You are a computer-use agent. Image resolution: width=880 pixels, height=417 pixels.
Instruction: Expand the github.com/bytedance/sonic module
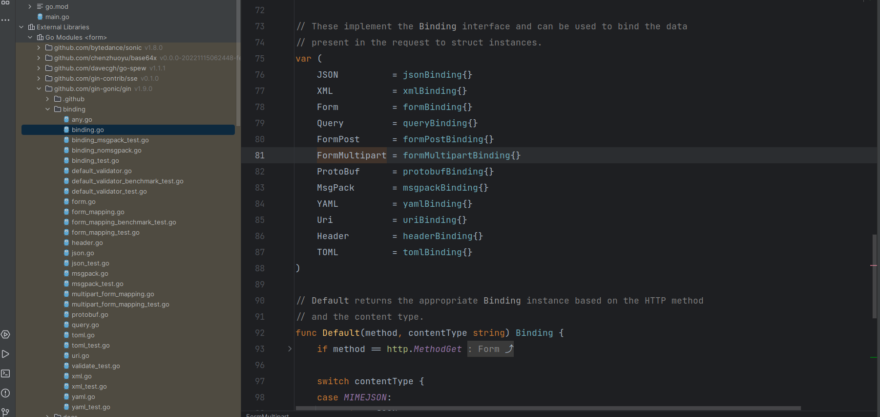[39, 47]
